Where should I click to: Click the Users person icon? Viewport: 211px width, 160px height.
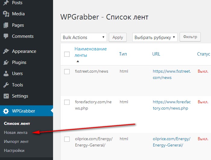pos(6,74)
